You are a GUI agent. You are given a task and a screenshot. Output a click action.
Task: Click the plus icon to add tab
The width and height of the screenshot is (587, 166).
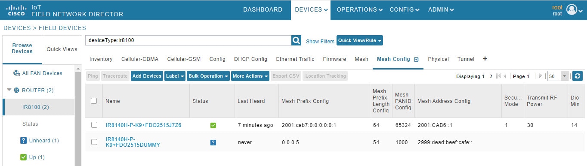[485, 59]
